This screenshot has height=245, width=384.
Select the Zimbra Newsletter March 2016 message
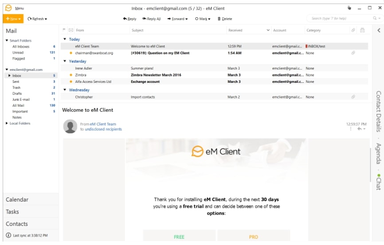pos(214,75)
